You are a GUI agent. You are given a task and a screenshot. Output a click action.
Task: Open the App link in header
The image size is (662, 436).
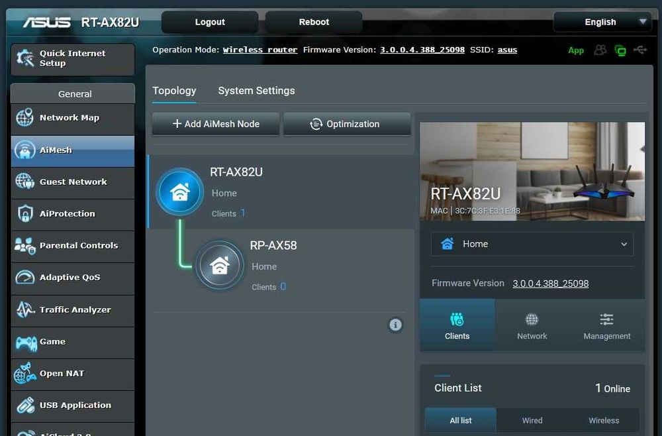tap(576, 50)
